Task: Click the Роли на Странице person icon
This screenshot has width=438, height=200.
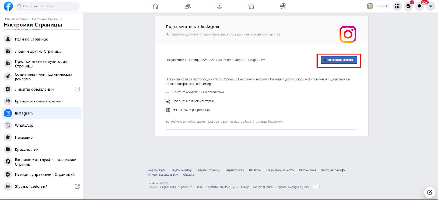Action: coord(8,39)
